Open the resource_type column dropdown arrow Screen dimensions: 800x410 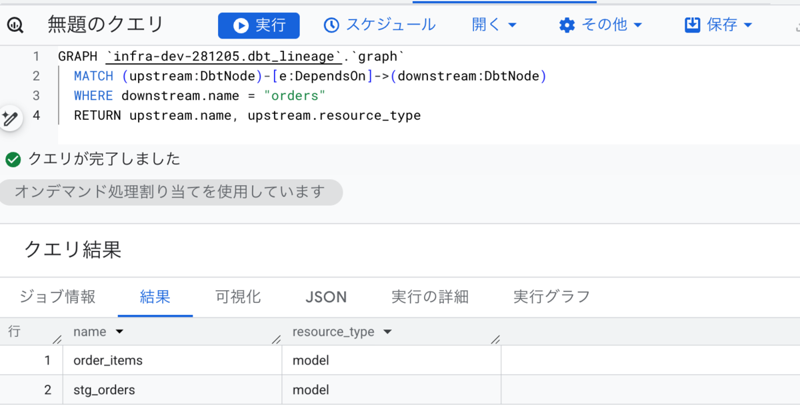[x=387, y=331]
